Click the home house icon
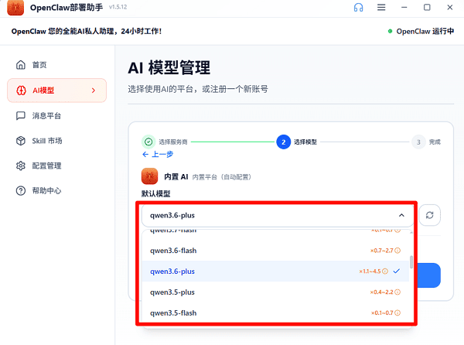The height and width of the screenshot is (345, 464). click(21, 65)
